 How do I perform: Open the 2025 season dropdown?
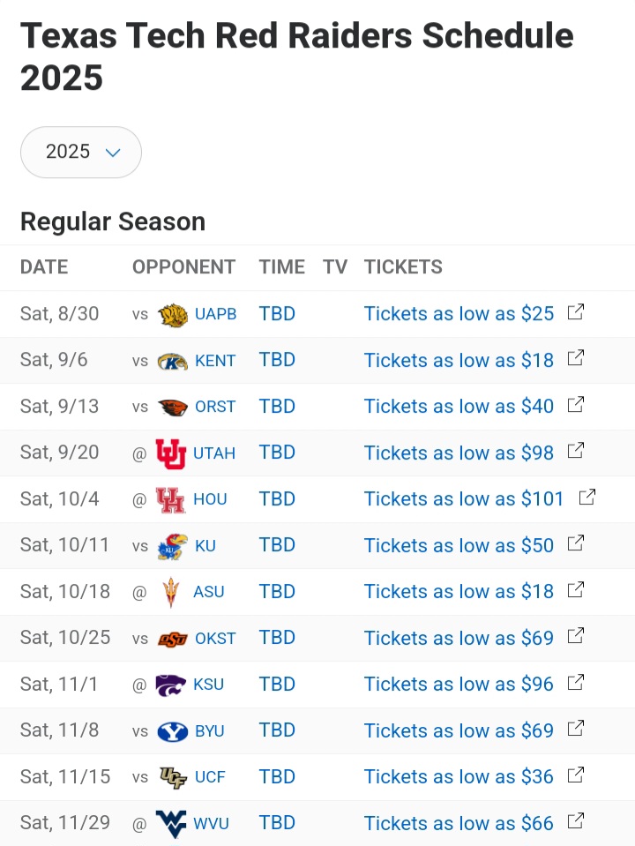[x=81, y=152]
